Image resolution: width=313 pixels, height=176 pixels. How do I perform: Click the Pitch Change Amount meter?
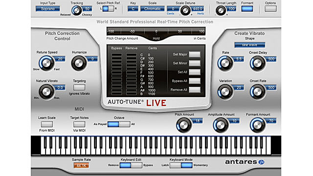[x=156, y=31]
